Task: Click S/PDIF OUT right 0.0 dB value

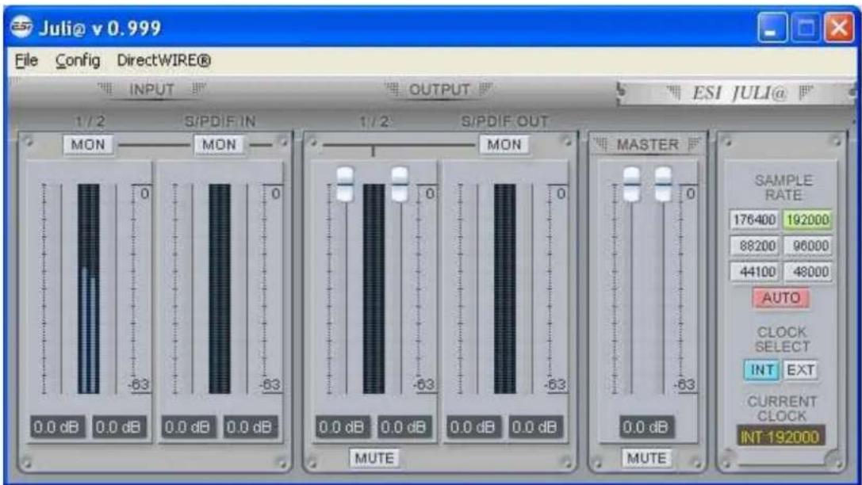Action: [535, 427]
